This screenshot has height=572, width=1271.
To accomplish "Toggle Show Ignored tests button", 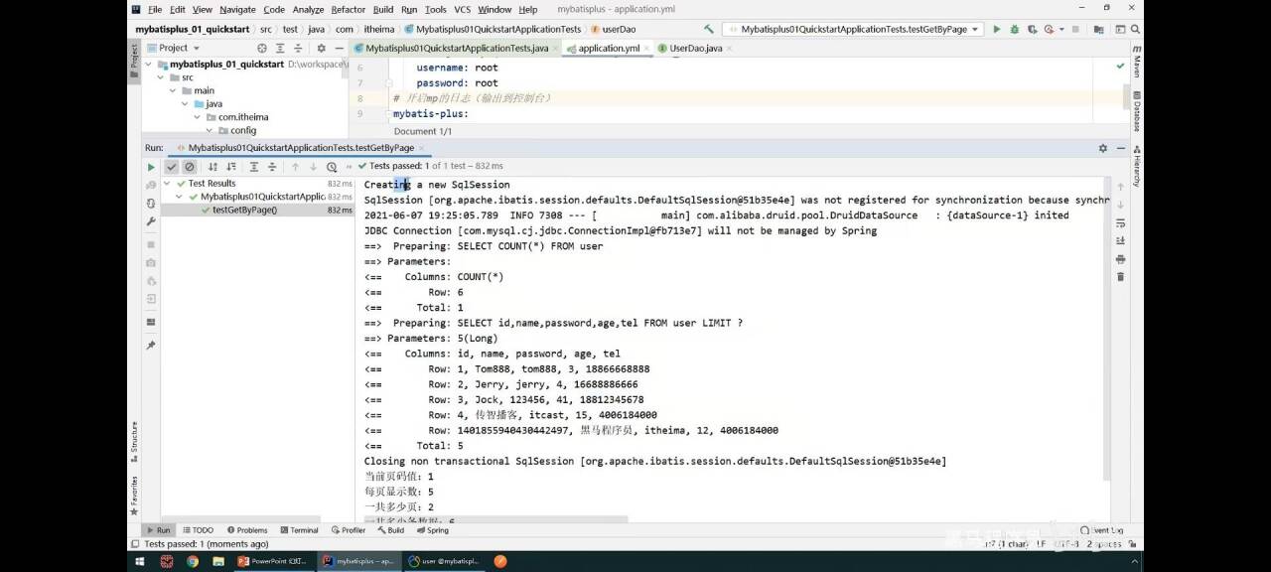I will (x=190, y=167).
